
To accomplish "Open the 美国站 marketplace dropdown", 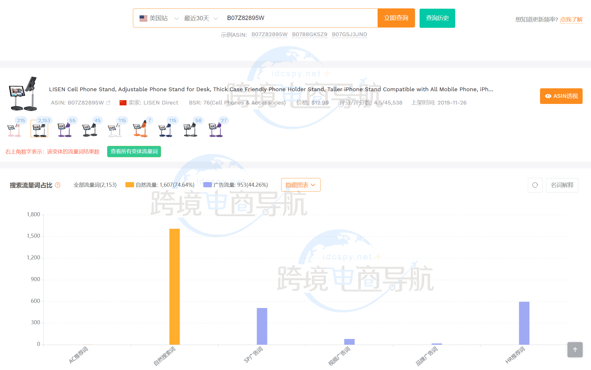I will coord(159,18).
